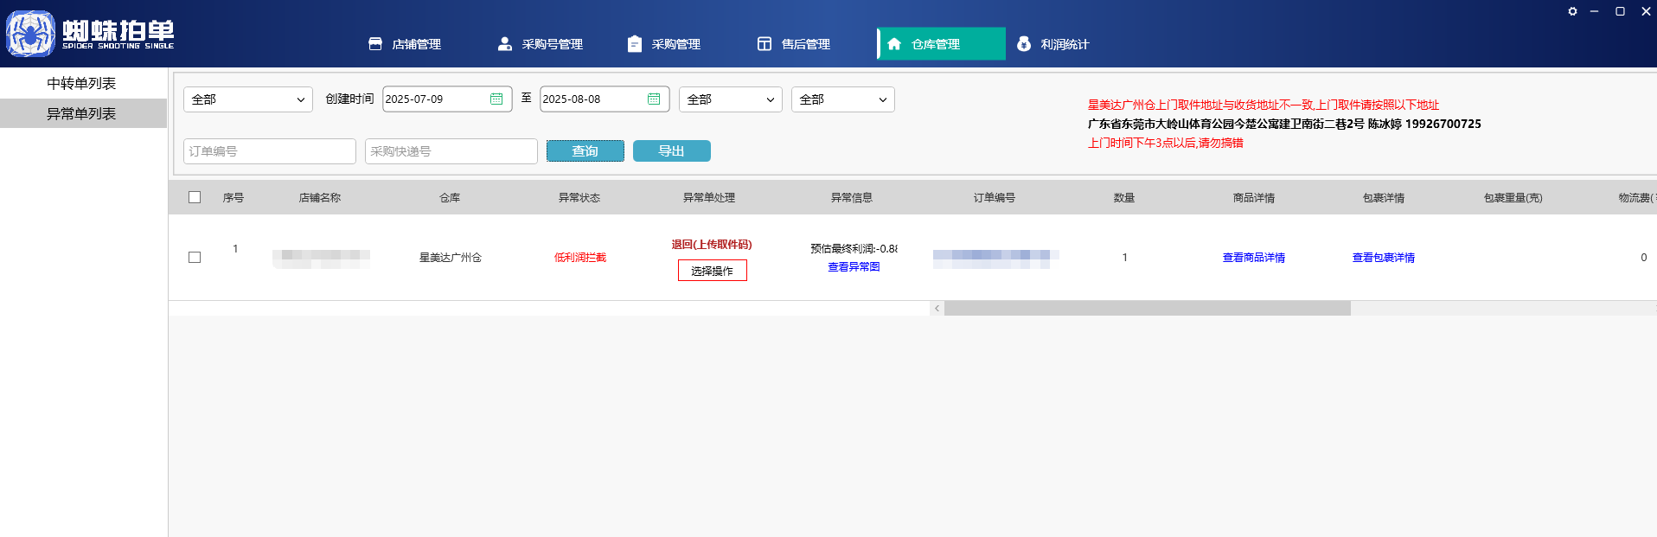This screenshot has height=537, width=1657.
Task: Click the 采购快递号 input field
Action: [451, 151]
